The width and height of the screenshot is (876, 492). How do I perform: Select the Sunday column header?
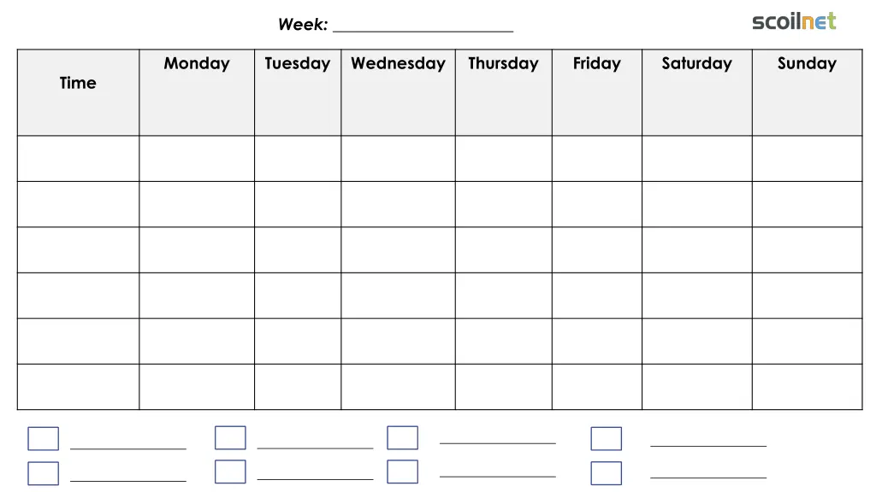808,92
